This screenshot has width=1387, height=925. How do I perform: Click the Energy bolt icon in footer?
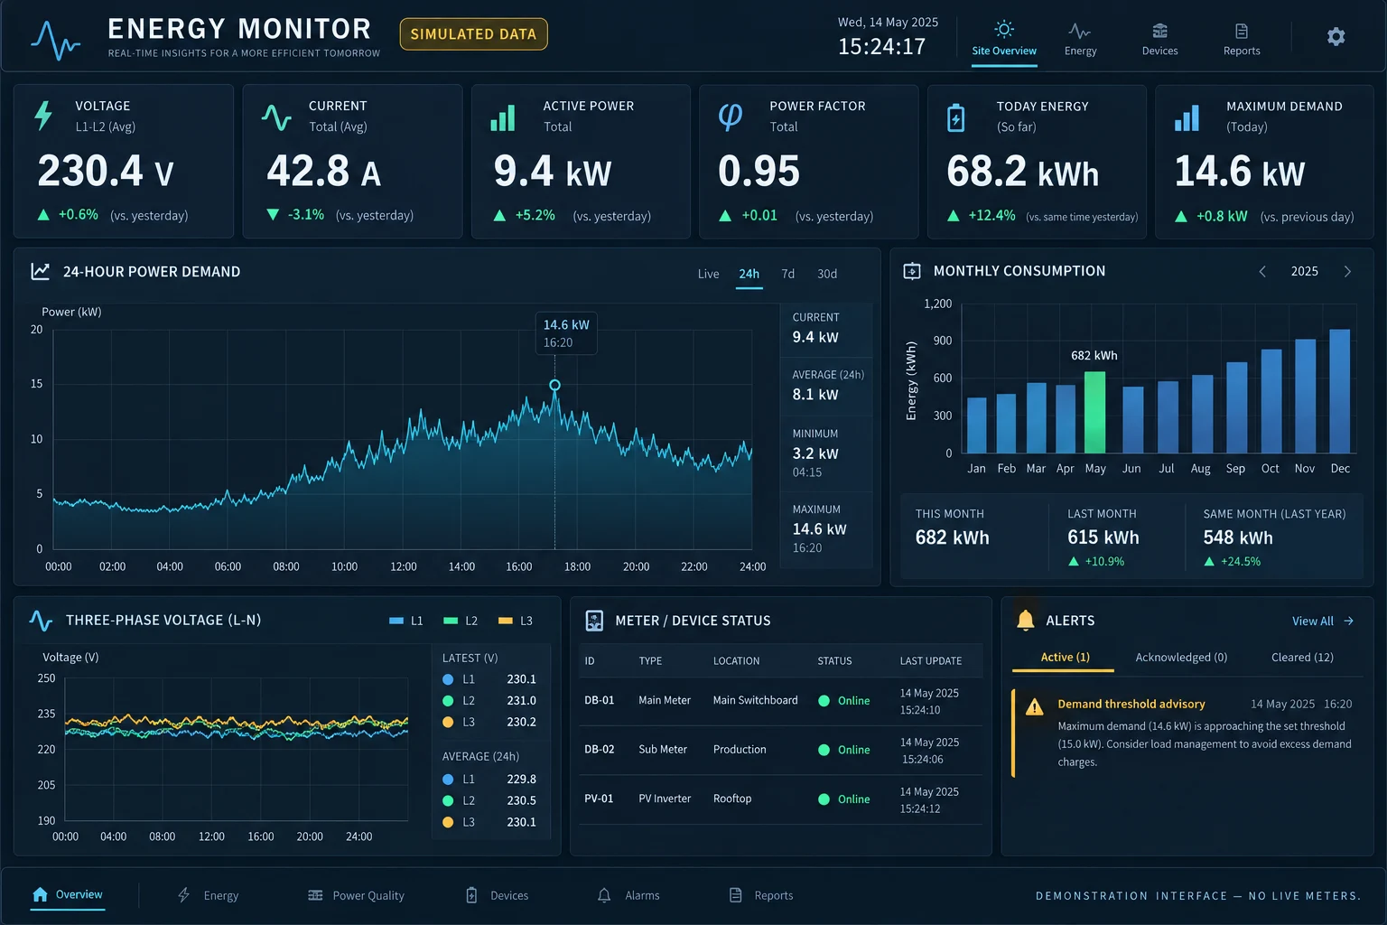[x=184, y=894]
